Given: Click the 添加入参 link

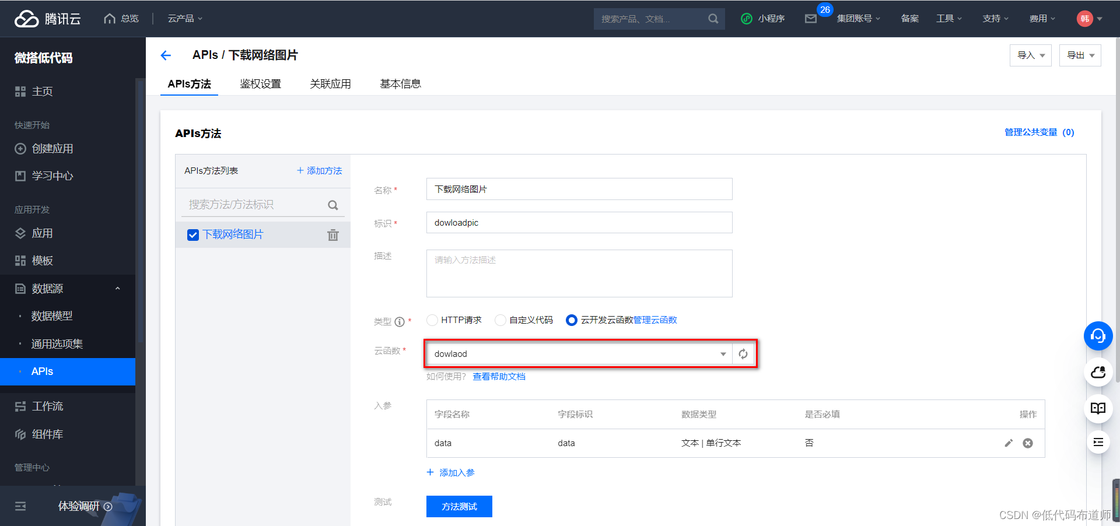Looking at the screenshot, I should 450,473.
